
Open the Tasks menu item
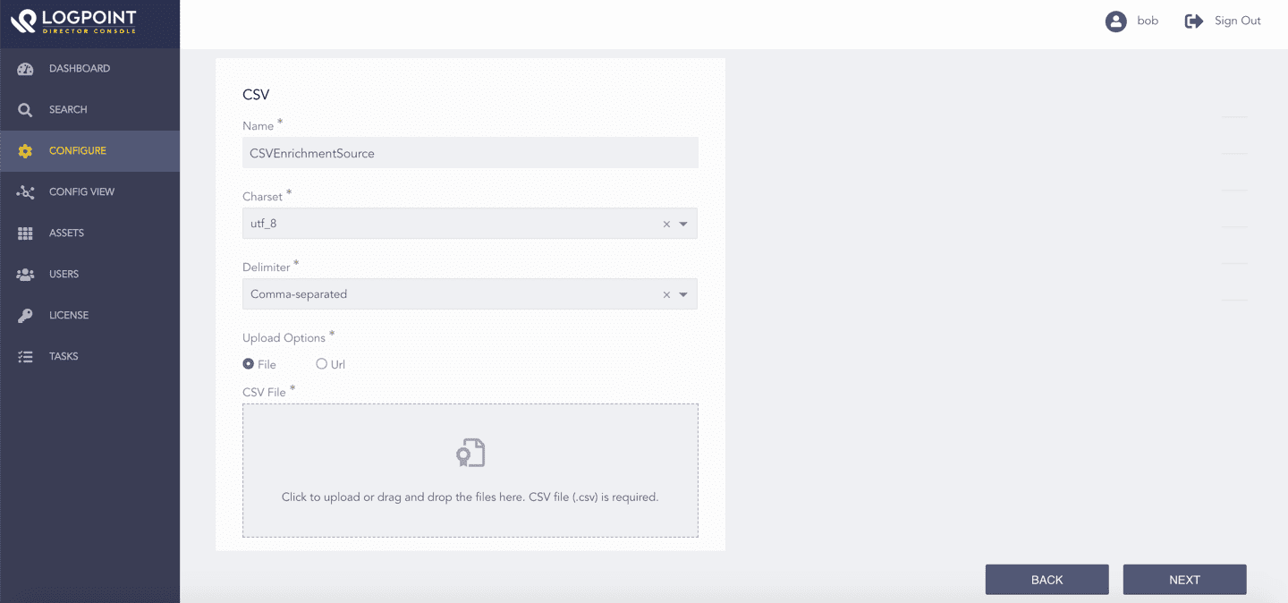click(x=64, y=357)
